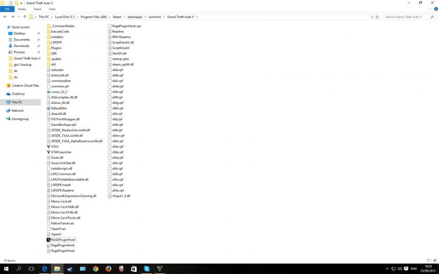Image resolution: width=439 pixels, height=274 pixels.
Task: Click steamapps in the address path
Action: [x=135, y=17]
